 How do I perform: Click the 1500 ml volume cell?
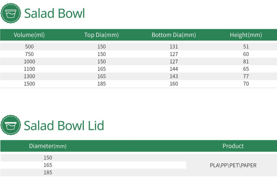(29, 84)
